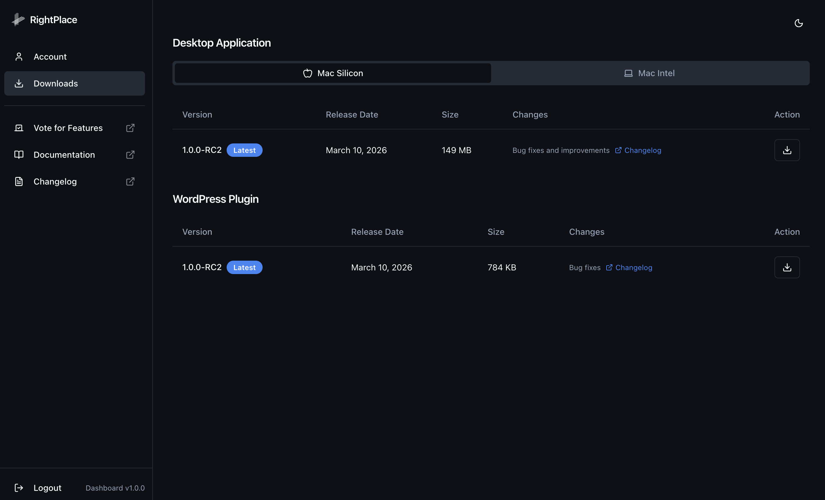The image size is (825, 500).
Task: Click the logout arrow icon
Action: coord(19,488)
